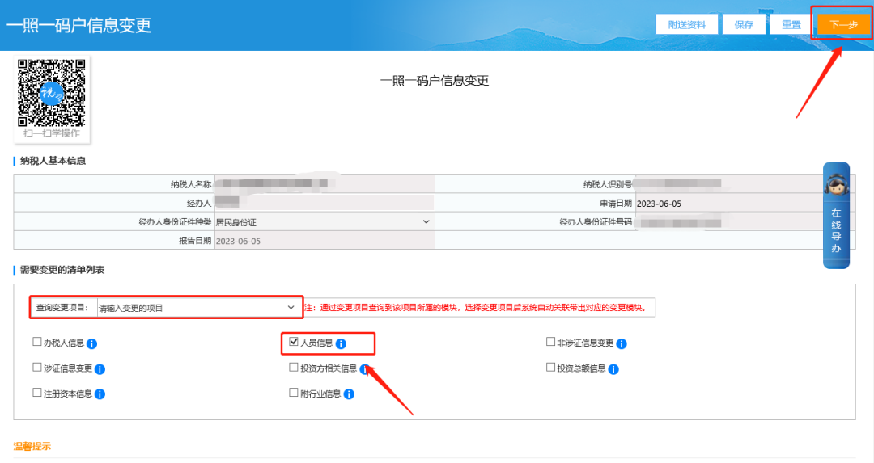Screen dimensions: 874x463
Task: Click the 下一步 button
Action: (842, 25)
